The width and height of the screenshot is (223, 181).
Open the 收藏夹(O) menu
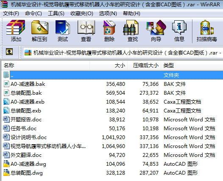point(82,14)
